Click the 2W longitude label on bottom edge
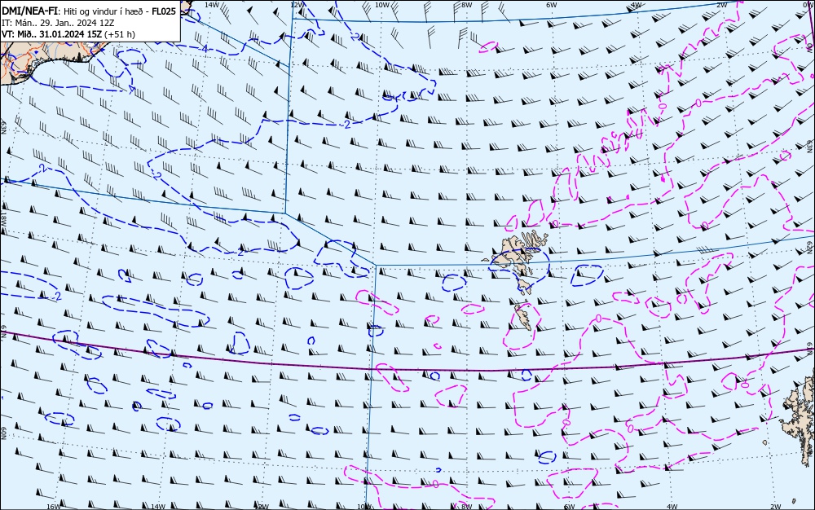 [776, 507]
